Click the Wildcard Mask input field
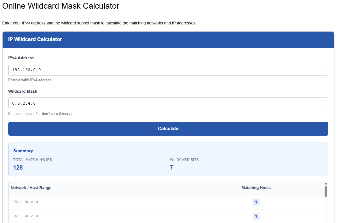 point(168,103)
